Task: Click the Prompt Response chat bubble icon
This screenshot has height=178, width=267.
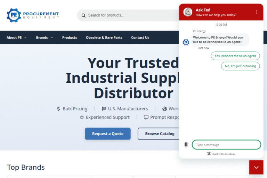Action: click(146, 118)
